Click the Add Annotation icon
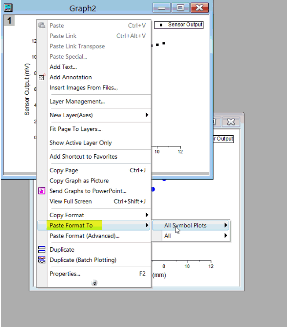Viewport: 288px width, 327px height. coord(42,78)
